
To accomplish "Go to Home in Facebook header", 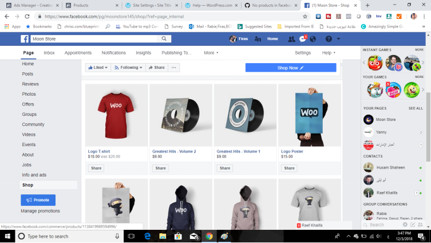I will [272, 39].
